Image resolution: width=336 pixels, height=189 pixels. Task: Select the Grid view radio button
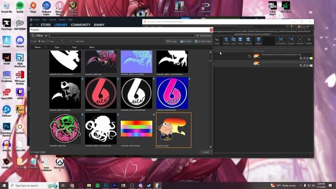coord(39,41)
